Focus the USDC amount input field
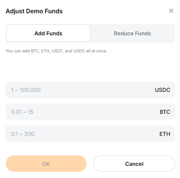Viewport: 180px width, 178px height. (x=90, y=90)
